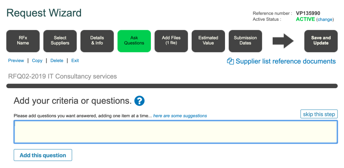
Task: Select the green Ask Questions step
Action: coord(134,40)
